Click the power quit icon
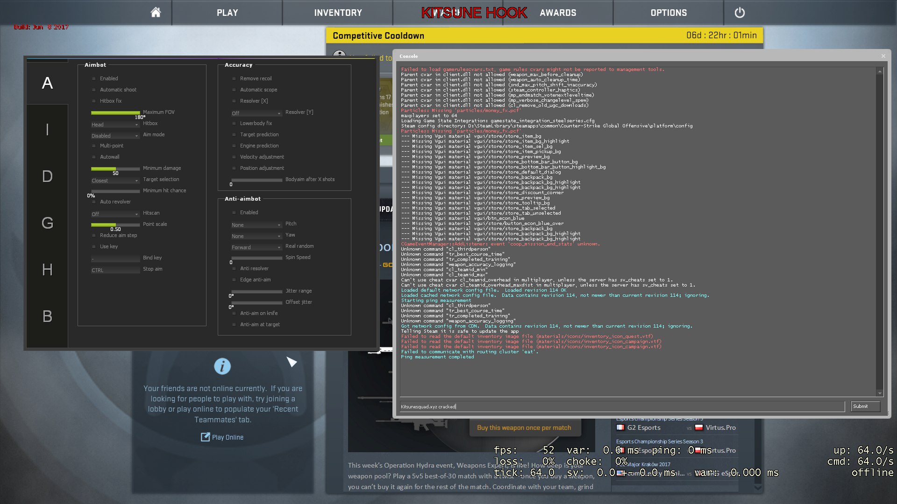The width and height of the screenshot is (897, 504). [x=740, y=13]
